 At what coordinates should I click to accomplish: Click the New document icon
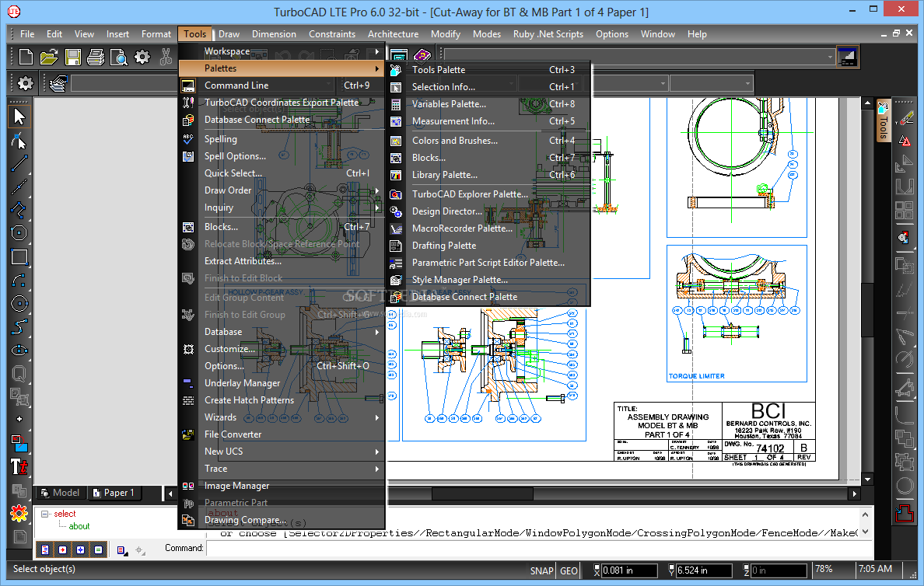[x=26, y=58]
